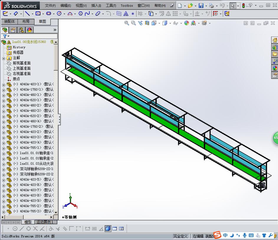Expand the 4040A-403<1> component
Image resolution: width=278 pixels, height=240 pixels.
click(4, 85)
